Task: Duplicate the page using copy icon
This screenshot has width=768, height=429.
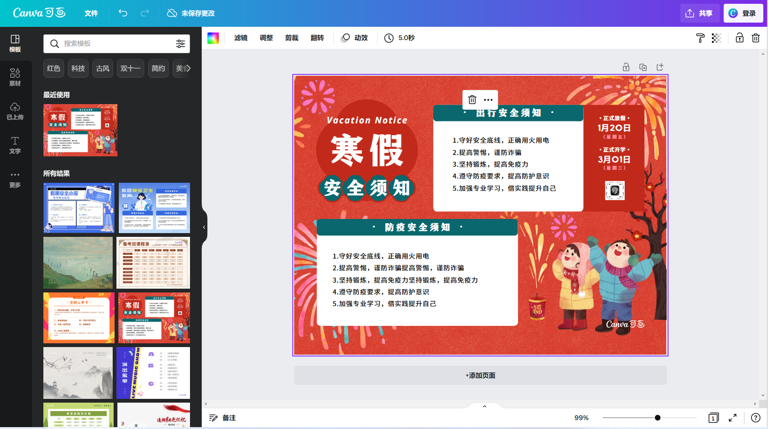Action: click(643, 67)
